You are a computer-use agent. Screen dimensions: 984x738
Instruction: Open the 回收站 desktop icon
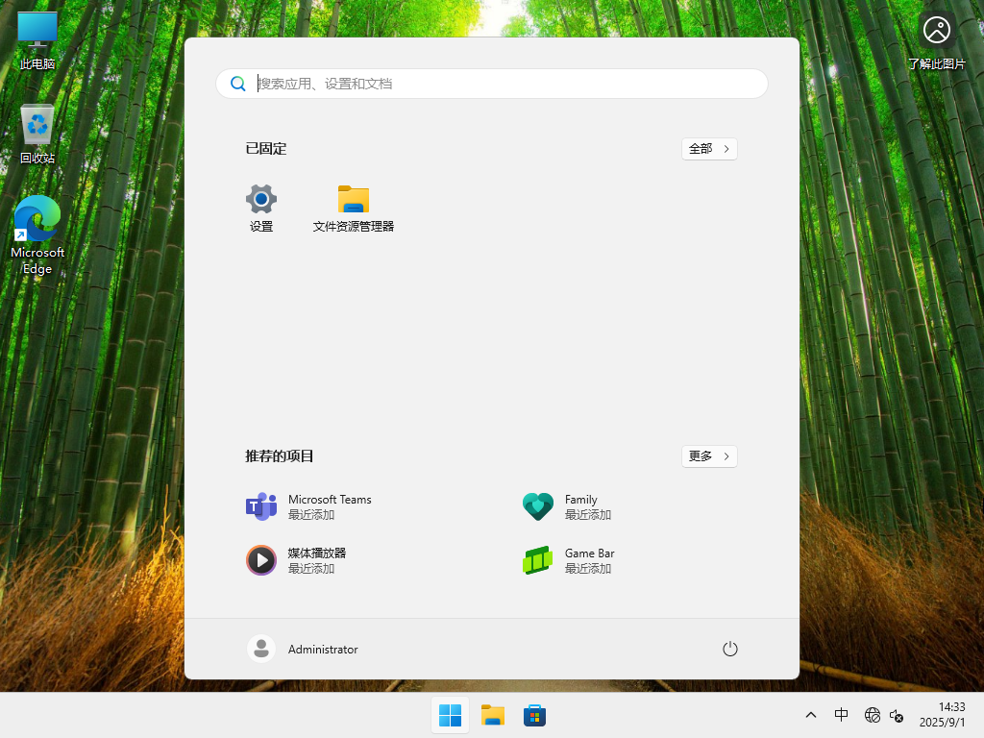click(37, 123)
